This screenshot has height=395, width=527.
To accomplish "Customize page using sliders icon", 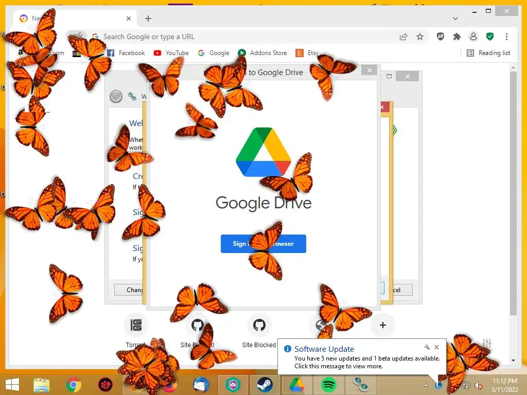I will [x=487, y=343].
